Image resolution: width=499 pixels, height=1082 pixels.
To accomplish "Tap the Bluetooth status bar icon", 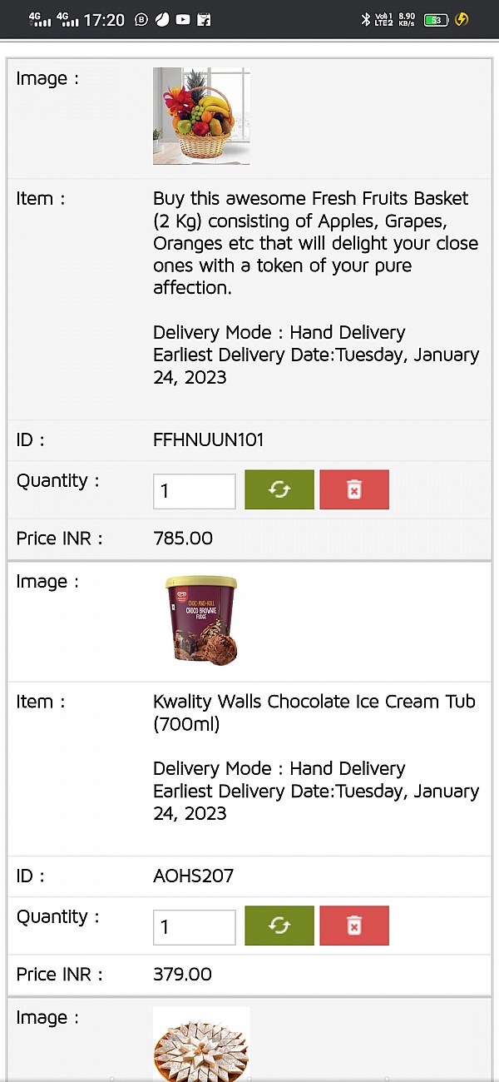I will (365, 19).
